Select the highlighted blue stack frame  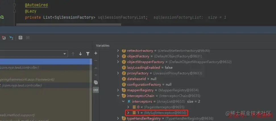coord(45,61)
